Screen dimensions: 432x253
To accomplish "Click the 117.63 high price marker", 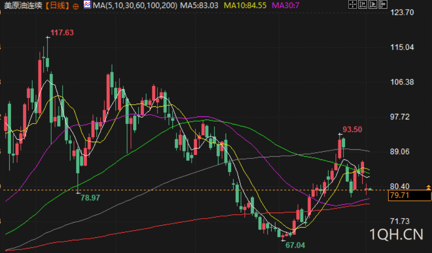I will coord(62,33).
